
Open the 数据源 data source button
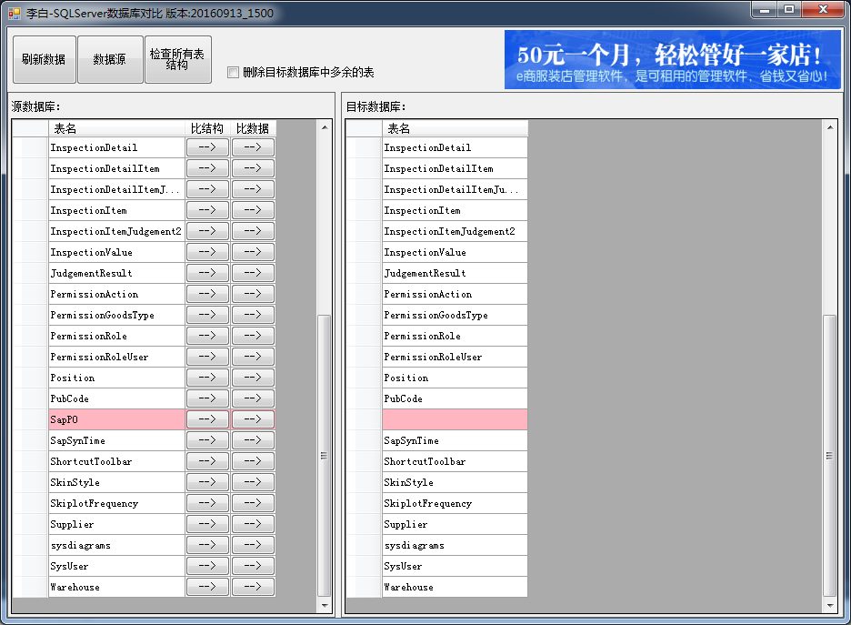[x=110, y=59]
